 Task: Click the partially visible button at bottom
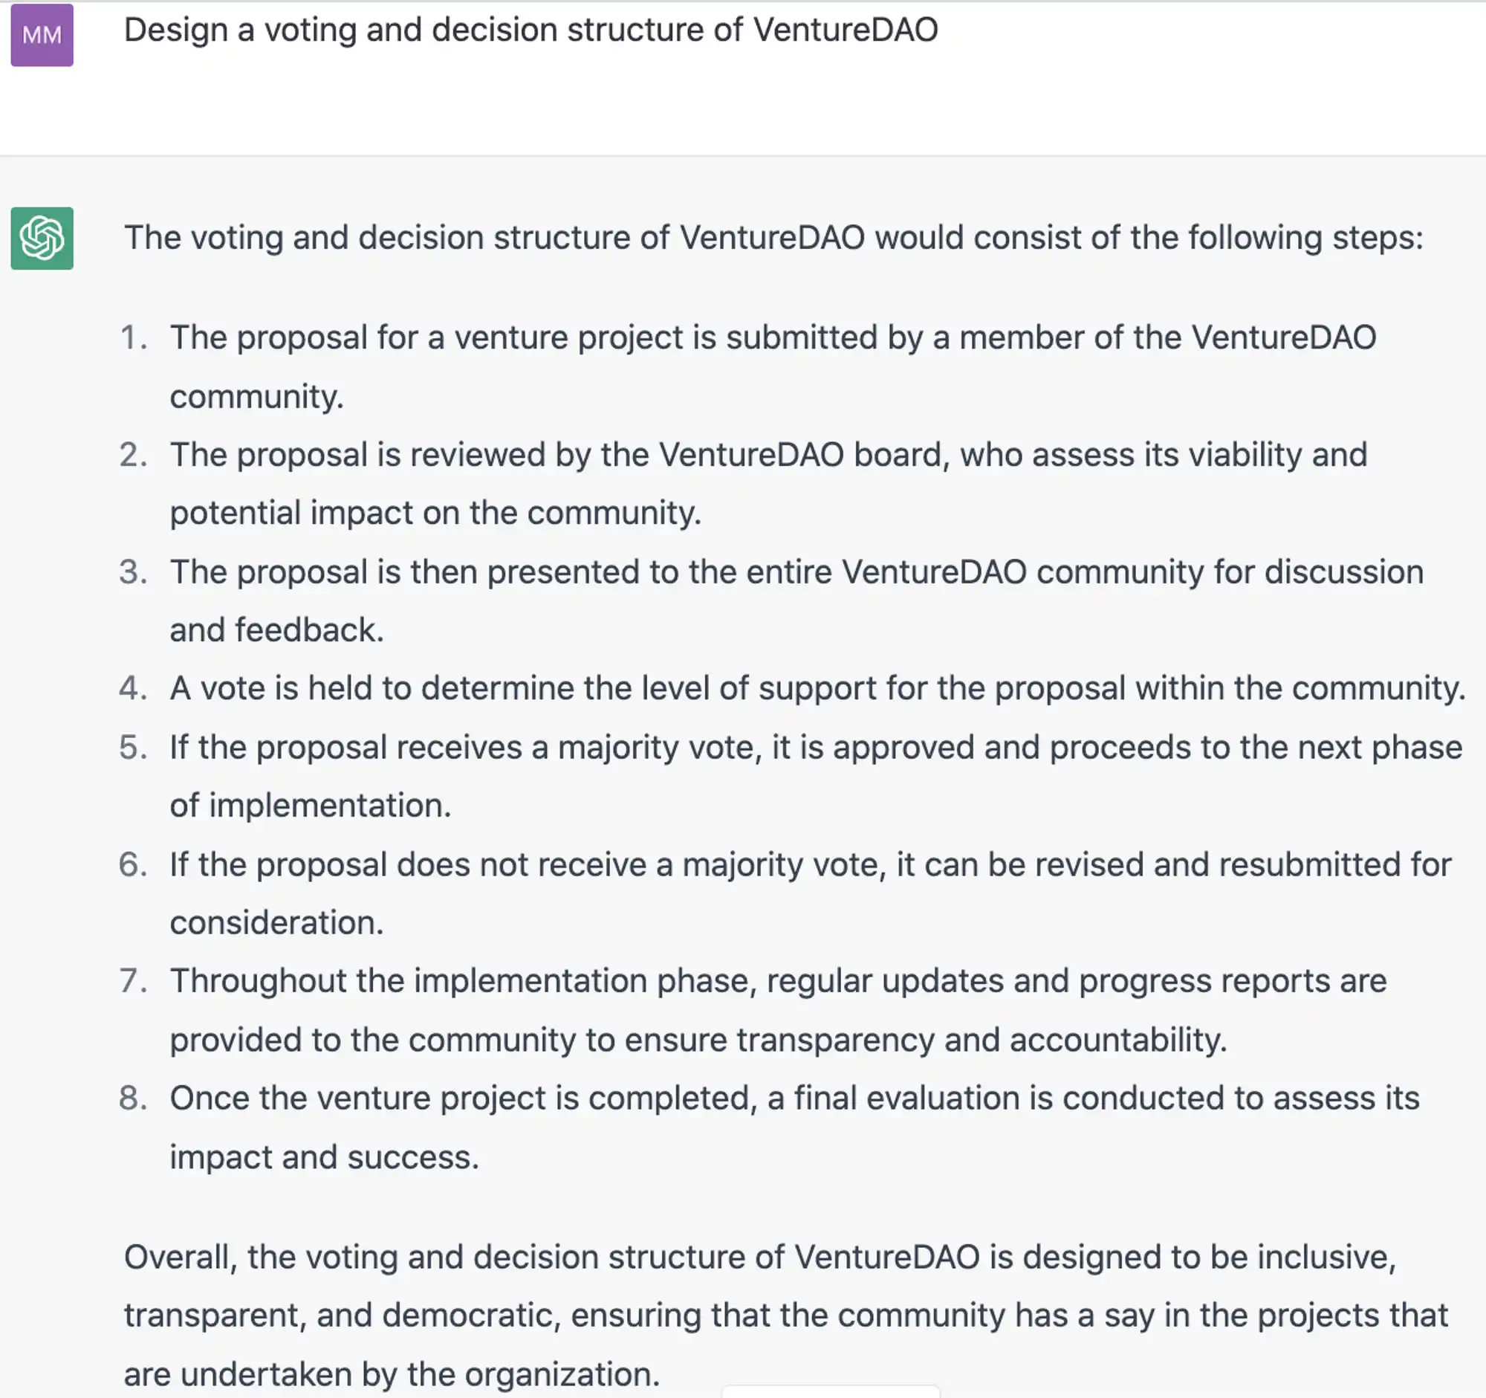click(831, 1391)
